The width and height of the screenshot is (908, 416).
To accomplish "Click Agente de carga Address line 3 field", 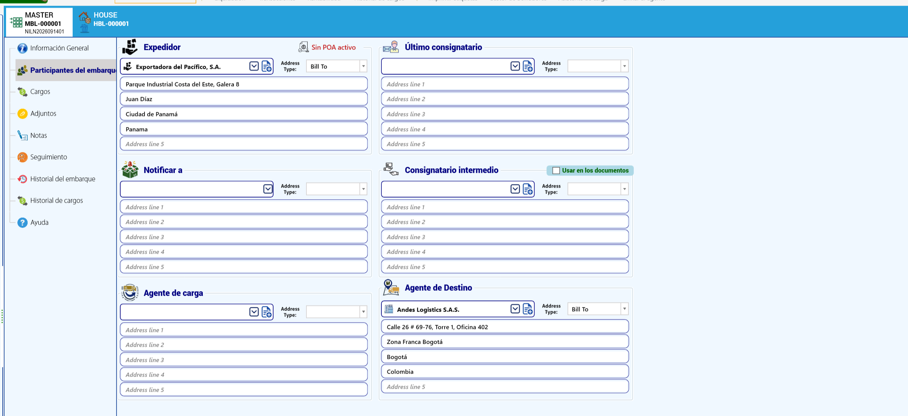I will click(244, 360).
